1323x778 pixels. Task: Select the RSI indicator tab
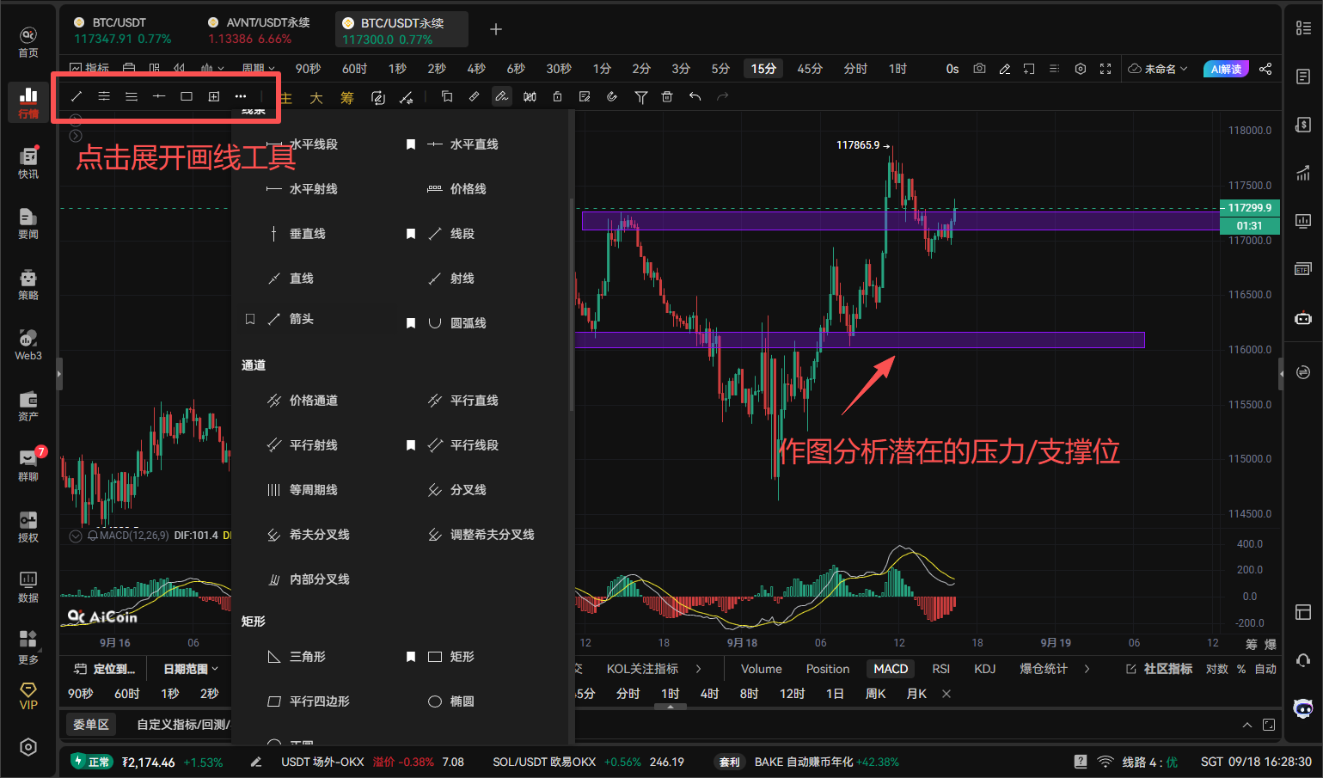pos(940,669)
